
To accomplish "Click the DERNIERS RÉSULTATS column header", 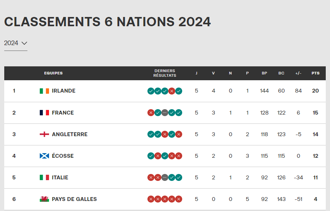I will click(165, 73).
